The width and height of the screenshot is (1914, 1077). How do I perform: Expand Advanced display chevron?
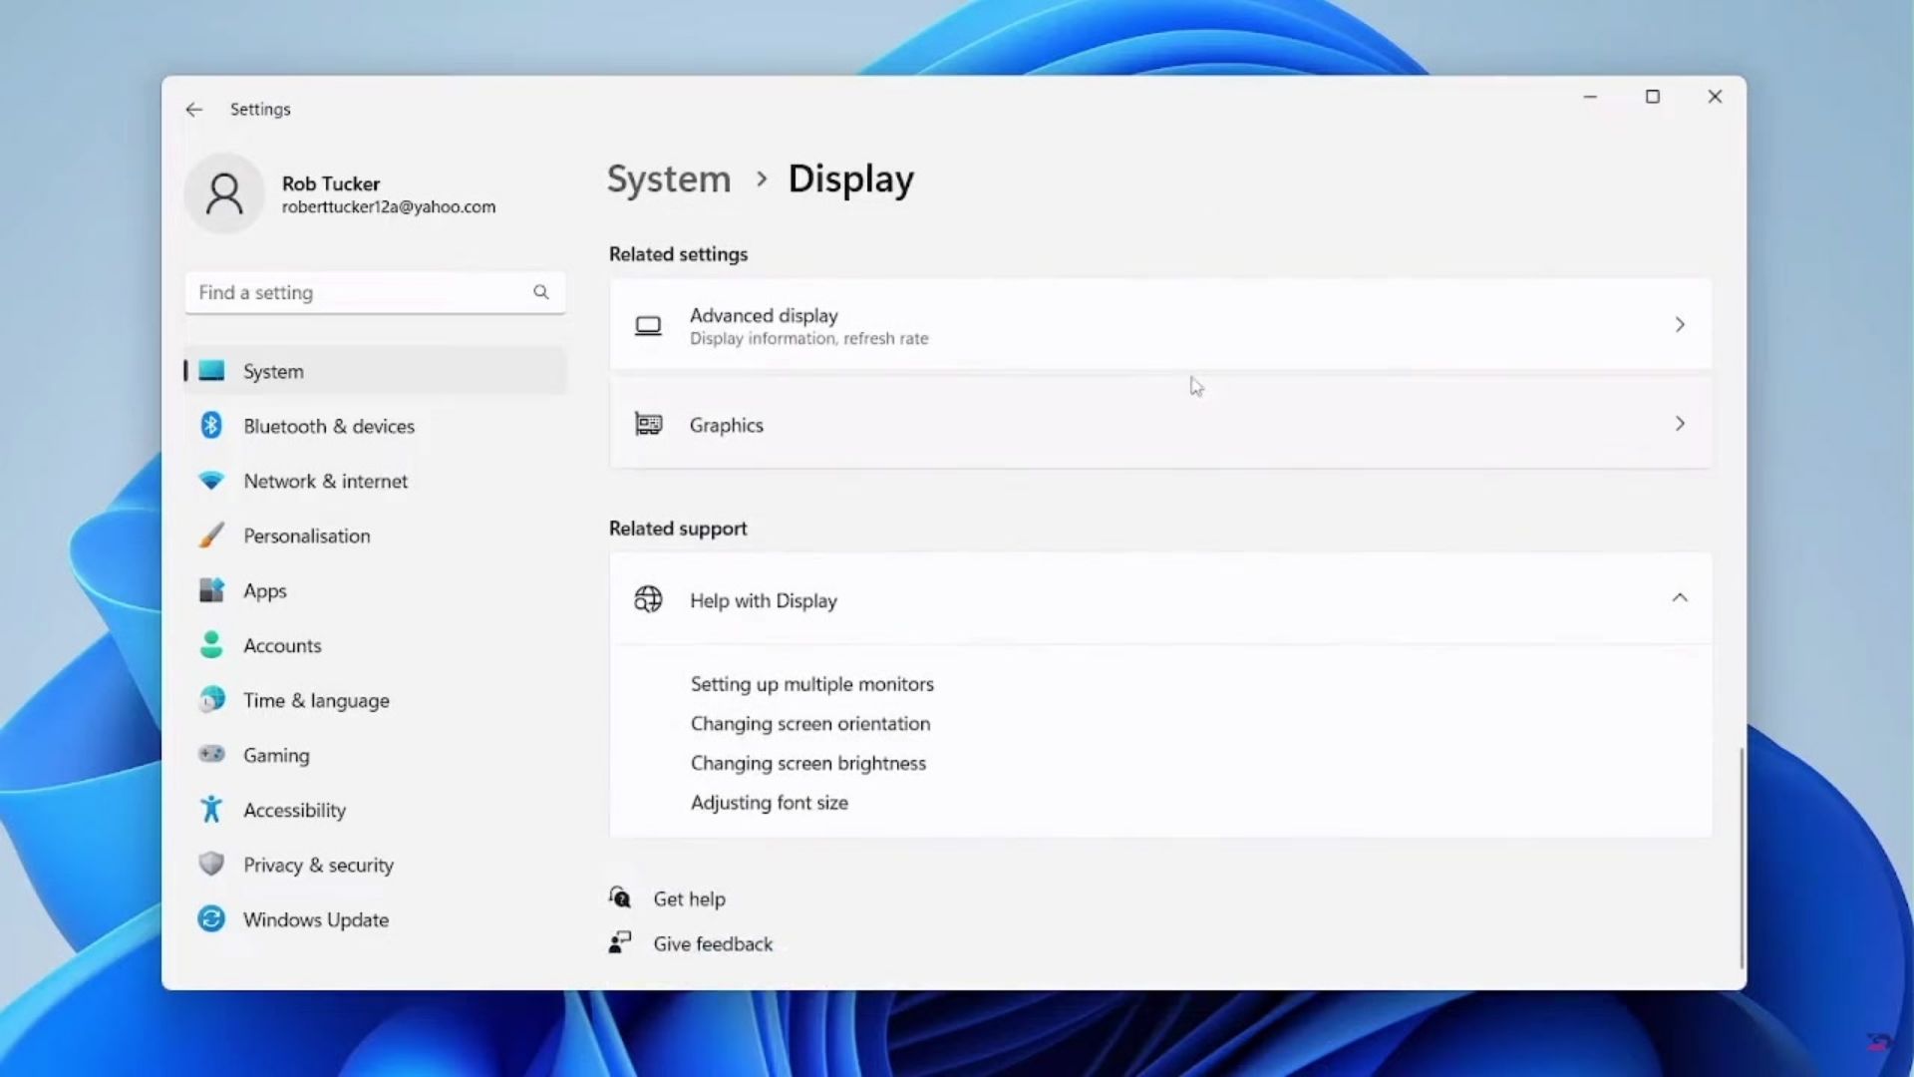pyautogui.click(x=1680, y=325)
